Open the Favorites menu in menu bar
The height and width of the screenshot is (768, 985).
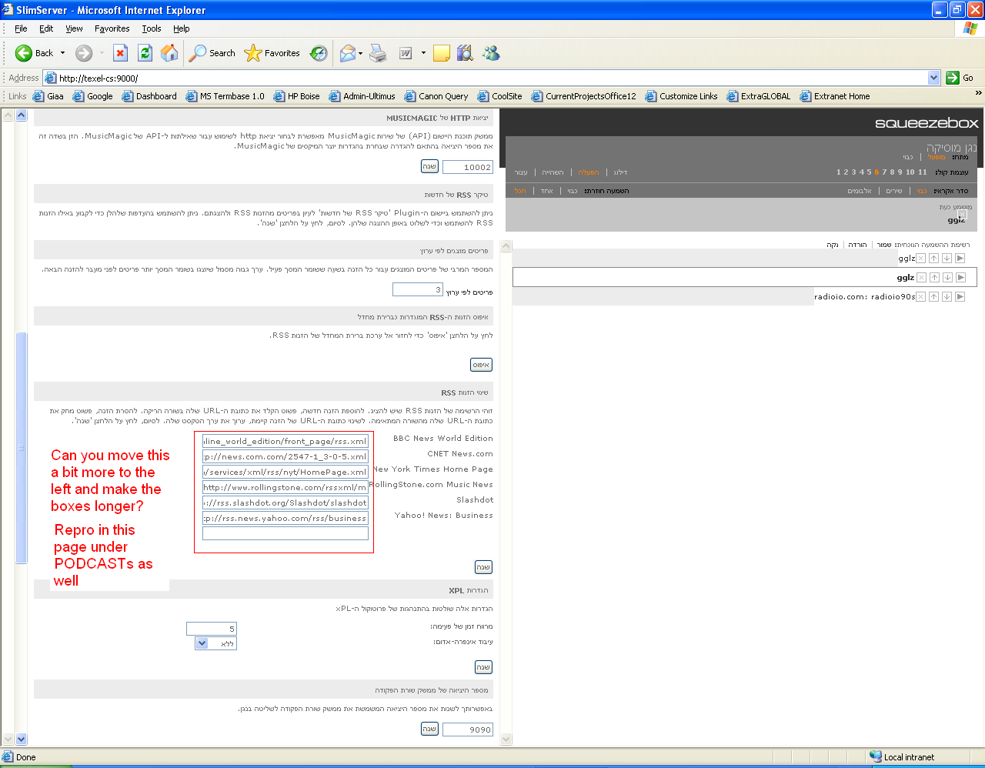[x=112, y=28]
